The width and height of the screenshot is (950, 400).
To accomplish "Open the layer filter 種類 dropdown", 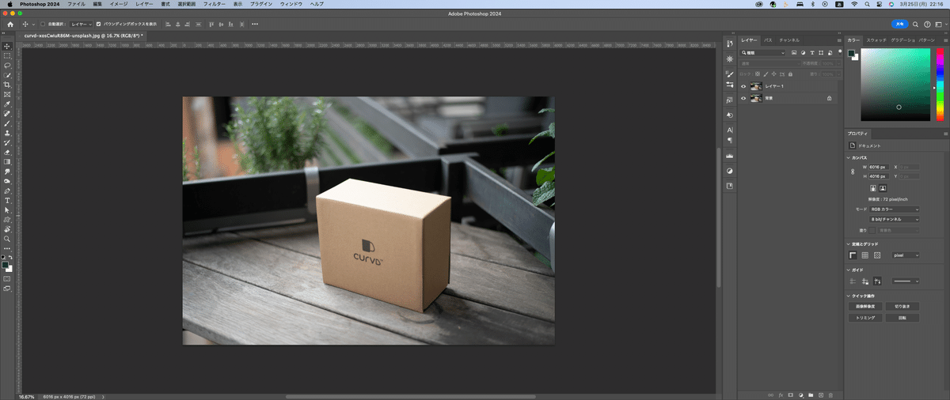I will point(763,52).
